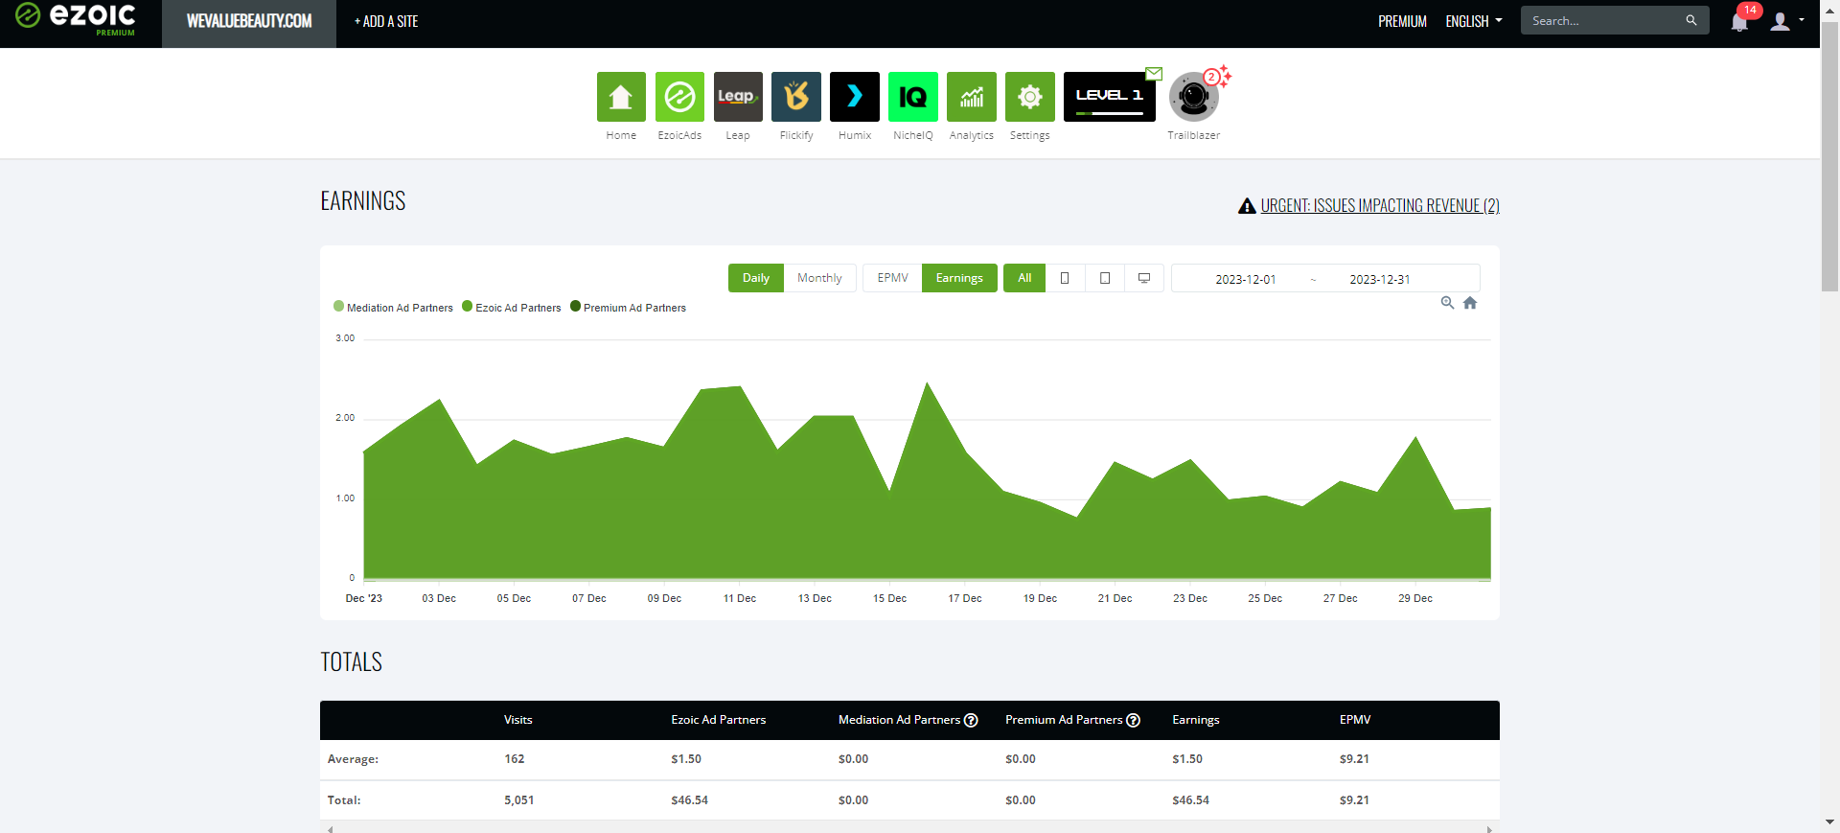Open the user account dropdown
Viewport: 1840px width, 833px height.
coord(1786,21)
